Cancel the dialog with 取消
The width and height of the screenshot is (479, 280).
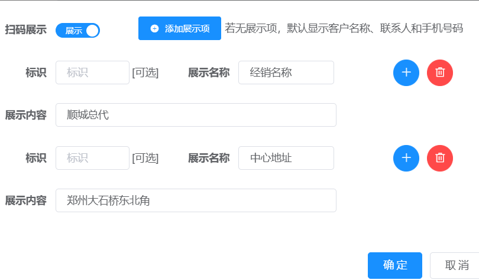(456, 265)
